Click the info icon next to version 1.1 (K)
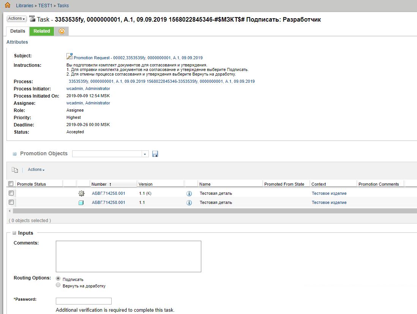This screenshot has height=314, width=417. (189, 193)
